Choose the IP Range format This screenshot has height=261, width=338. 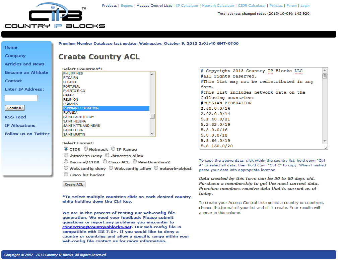coord(113,149)
